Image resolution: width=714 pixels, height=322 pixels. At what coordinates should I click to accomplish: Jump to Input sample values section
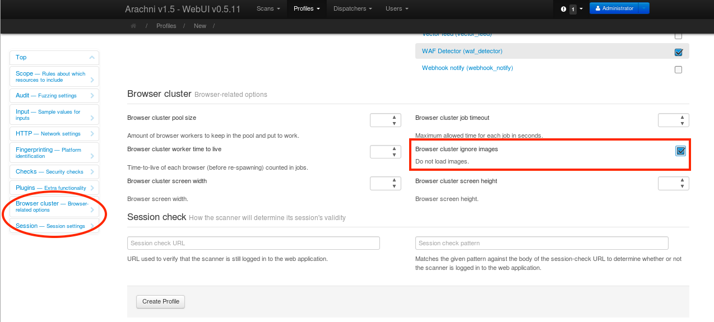[54, 115]
